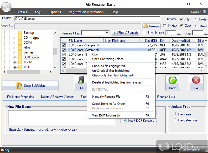Open the Profiles menu

pyautogui.click(x=22, y=12)
